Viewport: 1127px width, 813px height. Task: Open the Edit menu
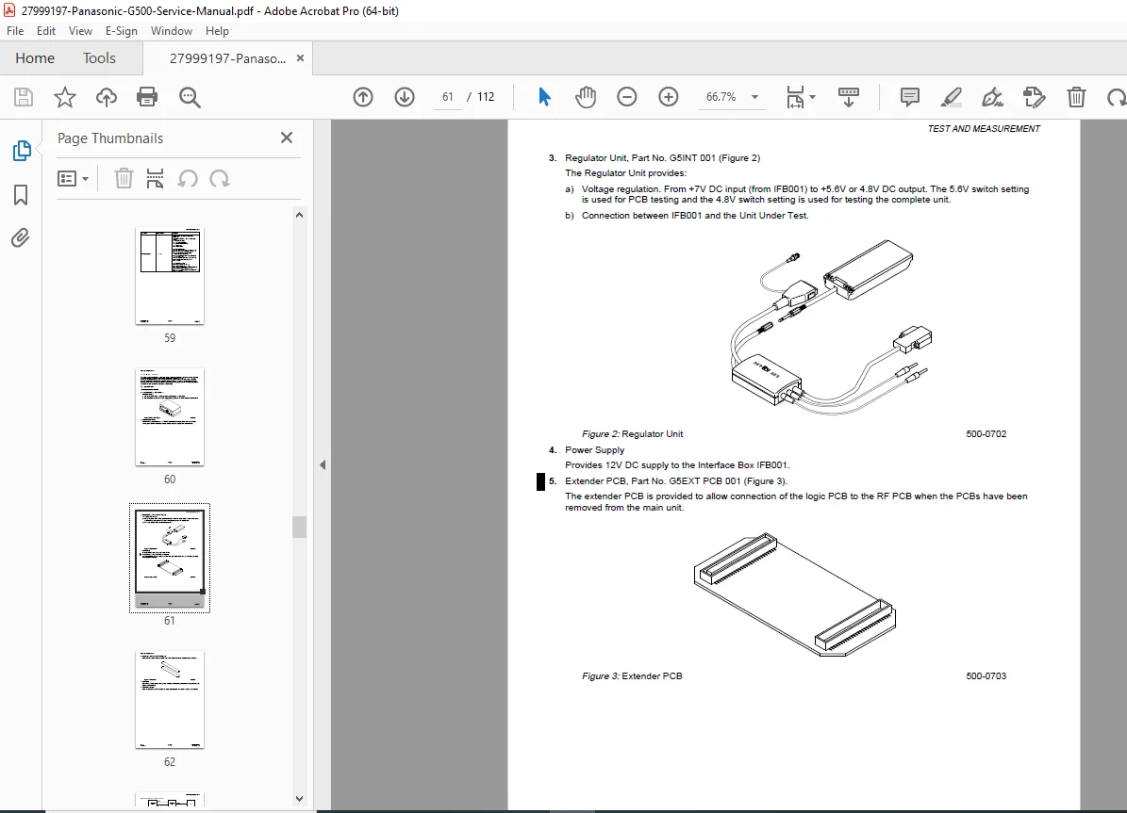(46, 31)
